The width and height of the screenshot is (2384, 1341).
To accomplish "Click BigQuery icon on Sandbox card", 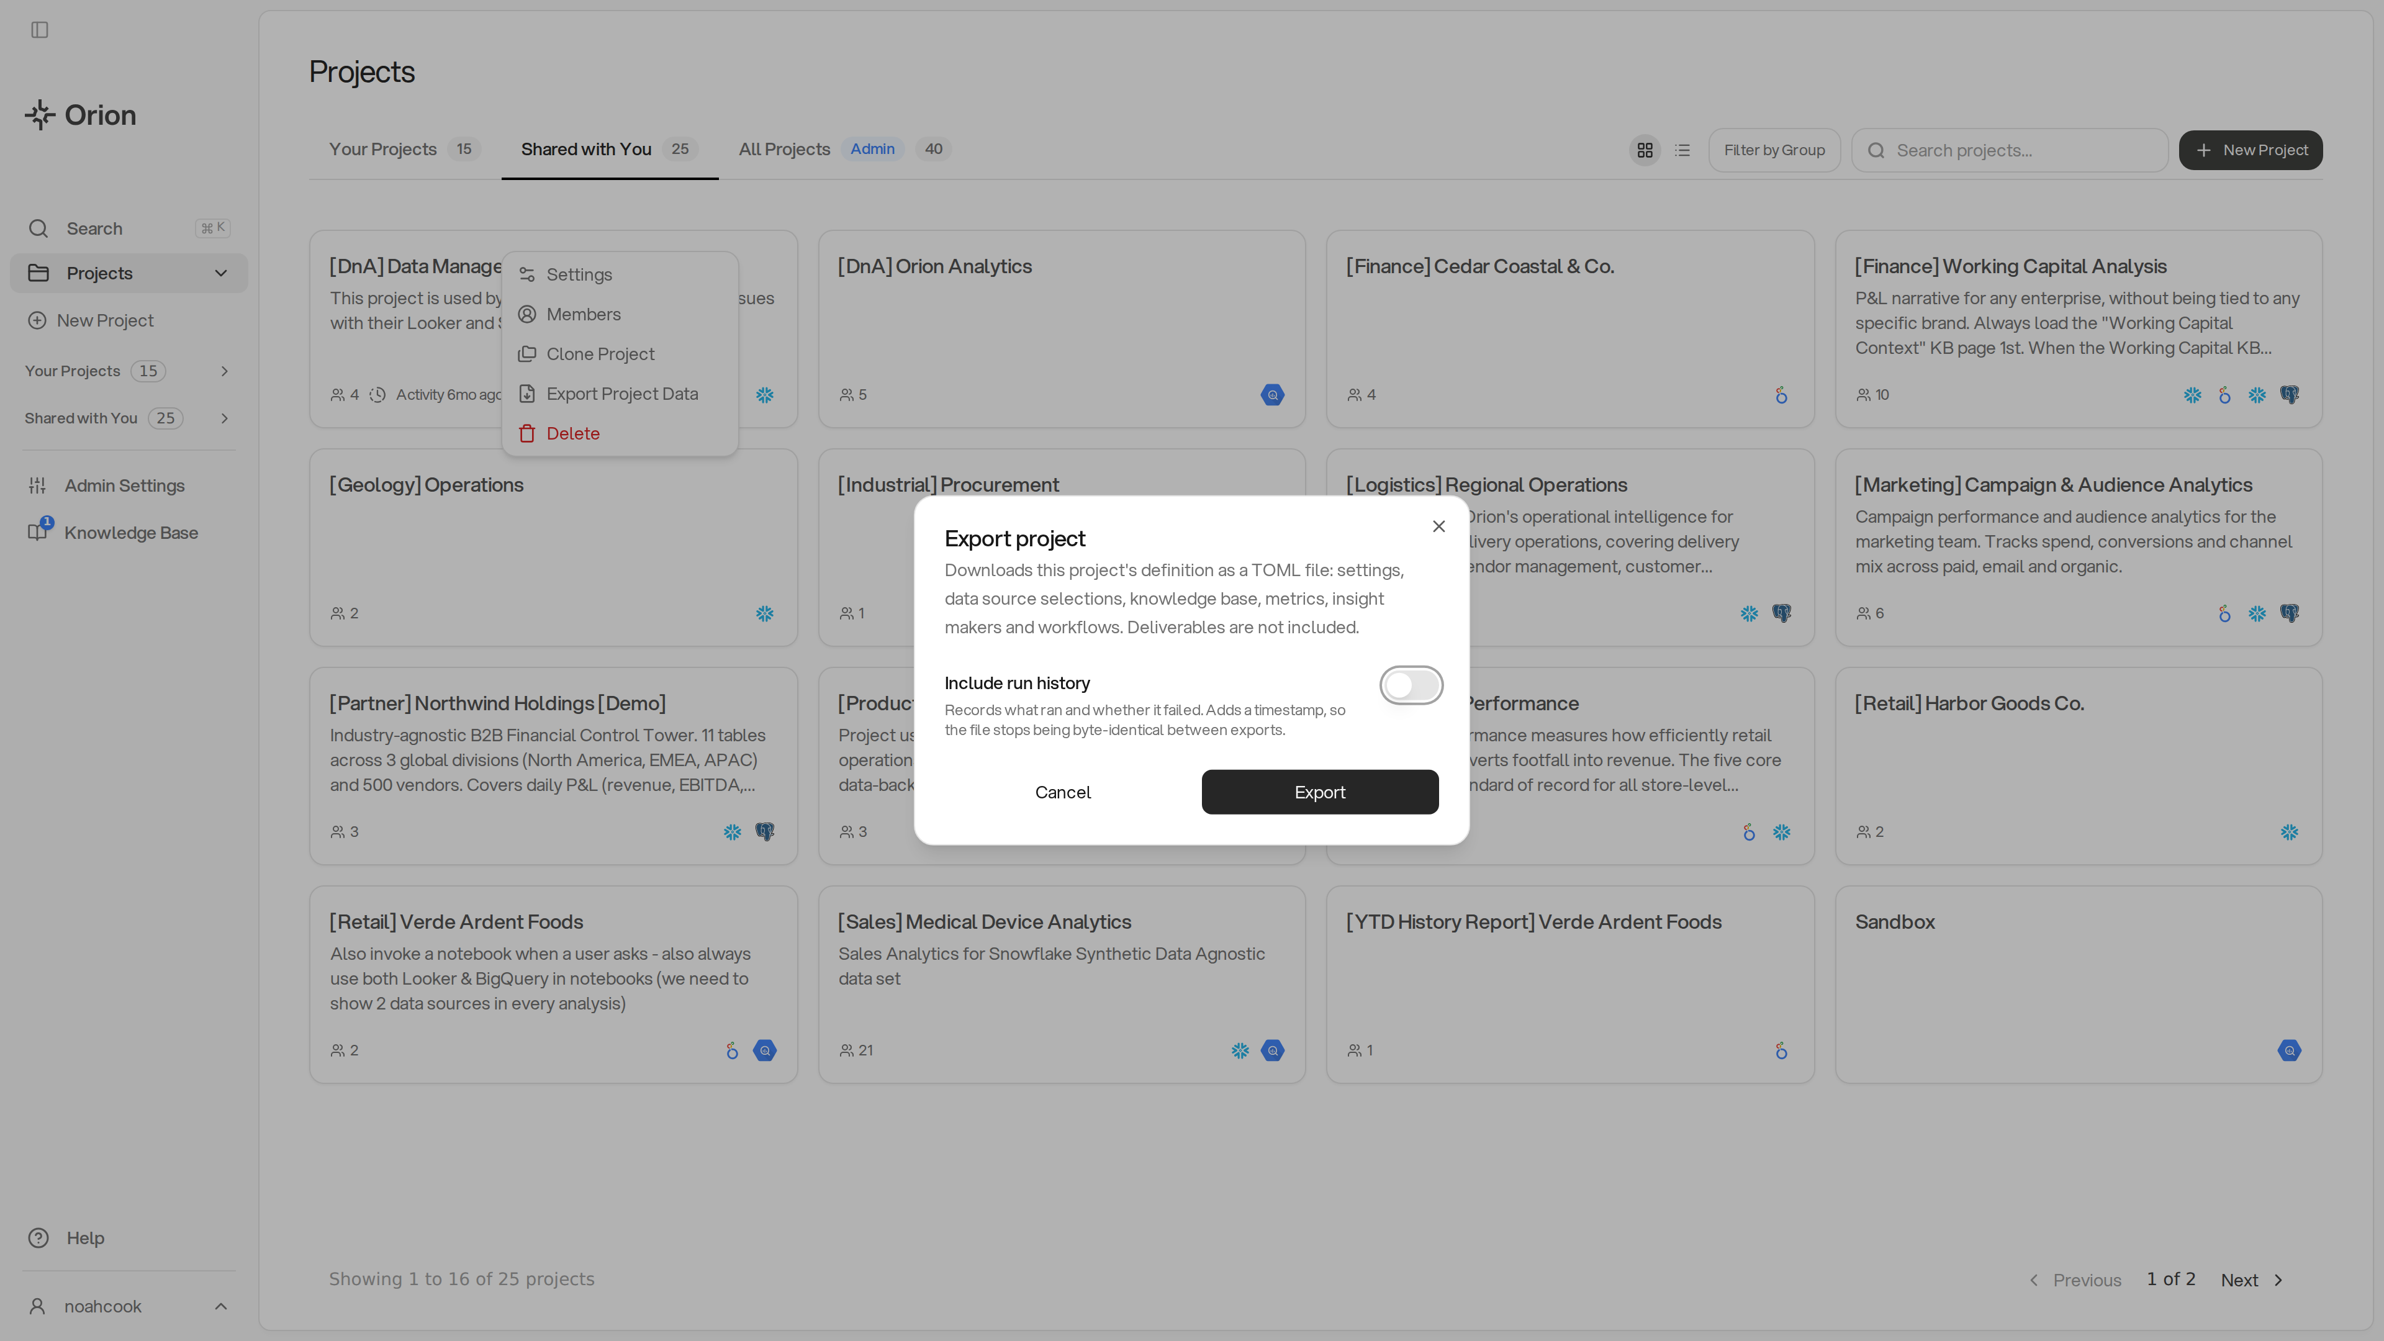I will coord(2288,1050).
